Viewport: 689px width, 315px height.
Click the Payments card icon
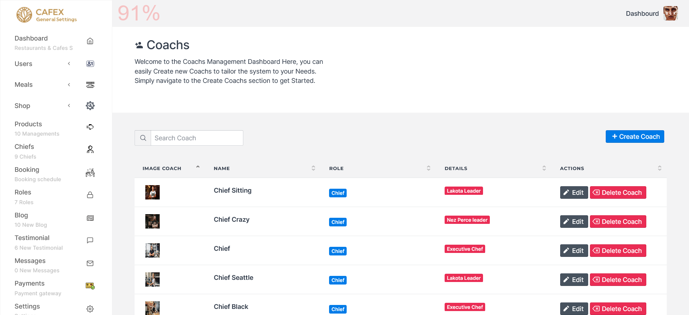pyautogui.click(x=90, y=286)
